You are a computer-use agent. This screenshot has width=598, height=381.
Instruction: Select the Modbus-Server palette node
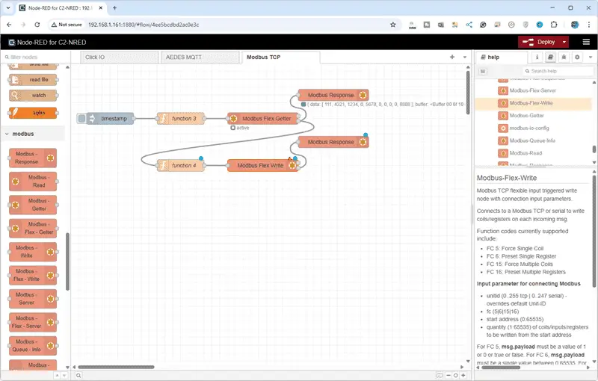click(33, 299)
